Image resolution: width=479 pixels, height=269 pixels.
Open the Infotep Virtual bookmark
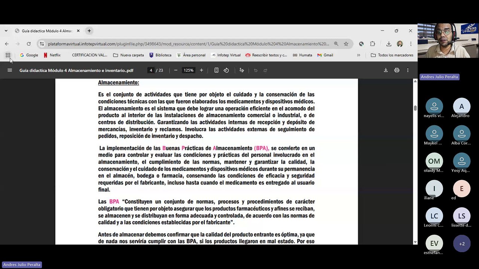pos(225,55)
